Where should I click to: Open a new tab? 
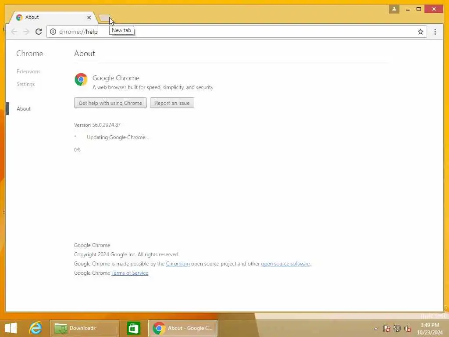point(104,18)
